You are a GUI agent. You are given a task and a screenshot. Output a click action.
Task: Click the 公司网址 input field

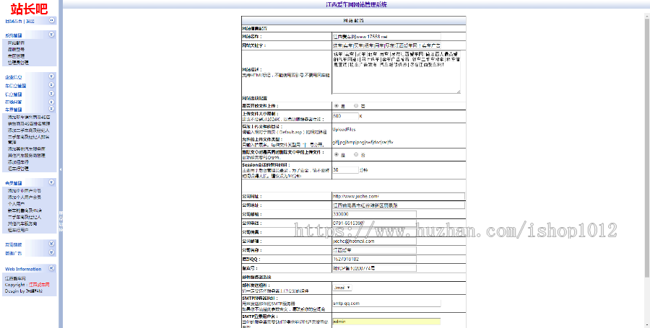(x=397, y=195)
